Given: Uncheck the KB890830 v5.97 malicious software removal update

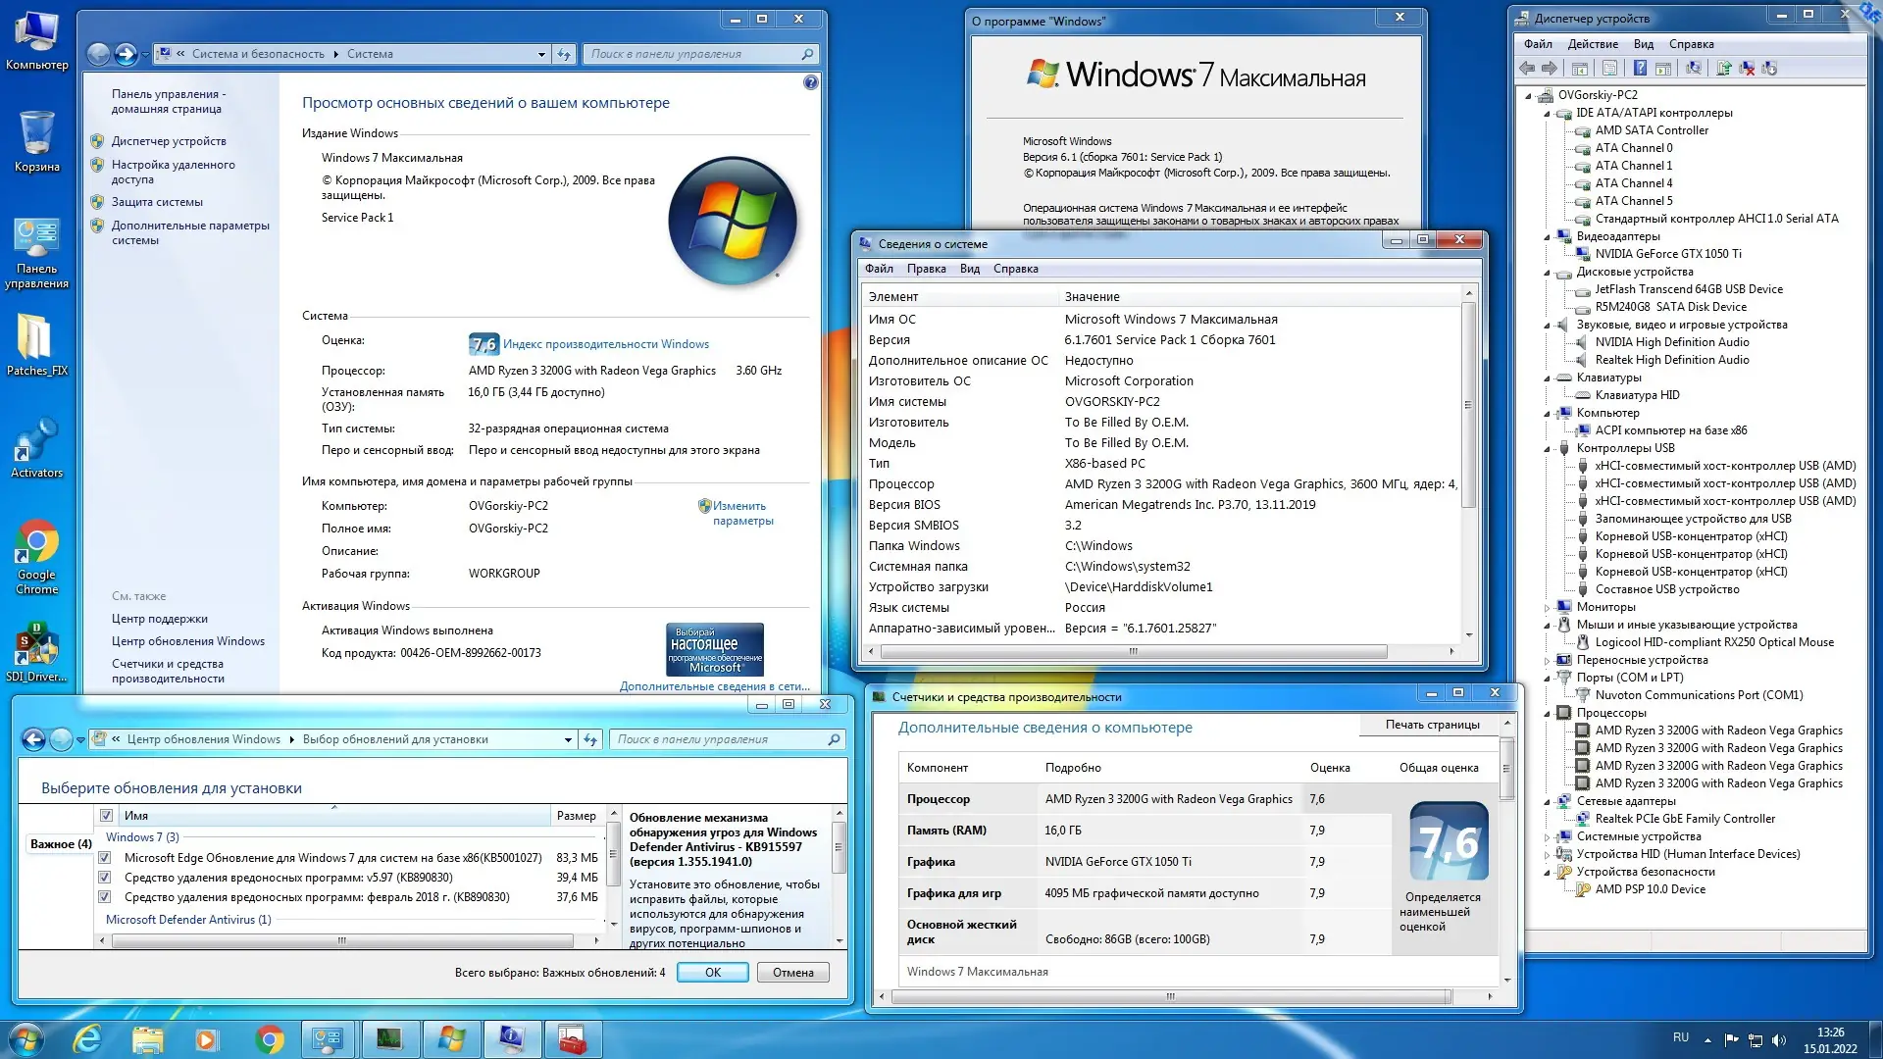Looking at the screenshot, I should coord(105,879).
